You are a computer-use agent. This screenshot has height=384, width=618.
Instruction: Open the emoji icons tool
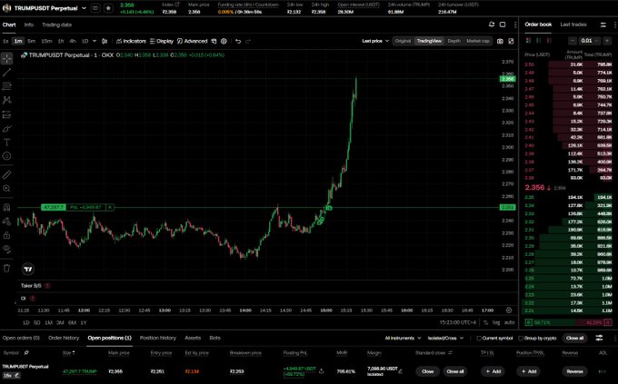click(x=6, y=156)
